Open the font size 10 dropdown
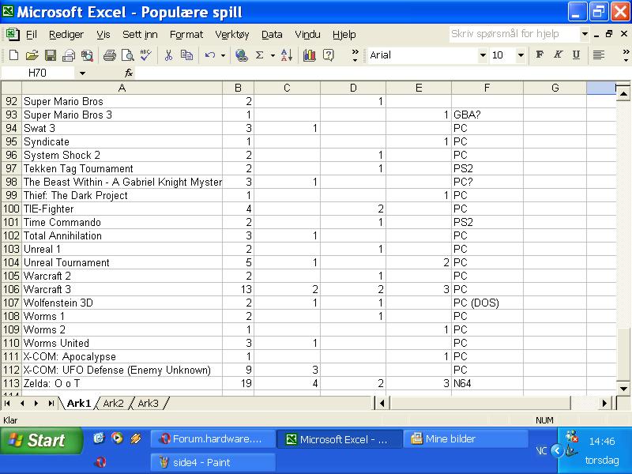The image size is (632, 474). (521, 55)
